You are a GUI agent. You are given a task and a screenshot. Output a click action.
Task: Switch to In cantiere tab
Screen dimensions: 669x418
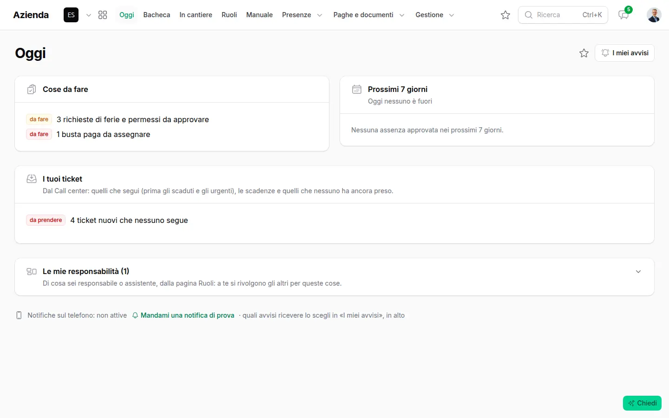point(196,15)
